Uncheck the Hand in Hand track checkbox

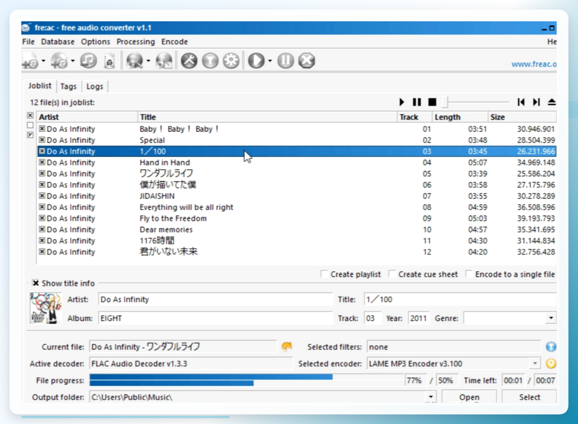[x=42, y=162]
